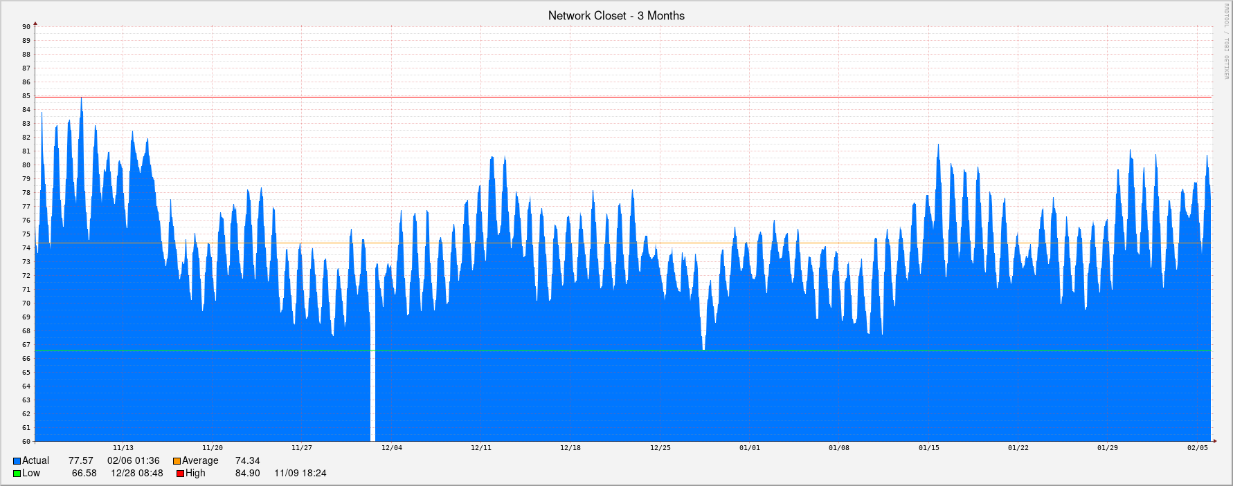Click the High timestamp 11/09 18:24
The height and width of the screenshot is (486, 1233).
(x=300, y=474)
